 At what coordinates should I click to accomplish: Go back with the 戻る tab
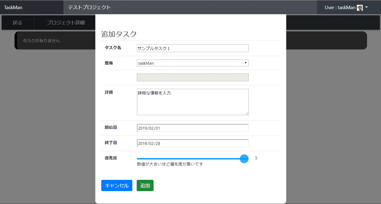point(17,23)
